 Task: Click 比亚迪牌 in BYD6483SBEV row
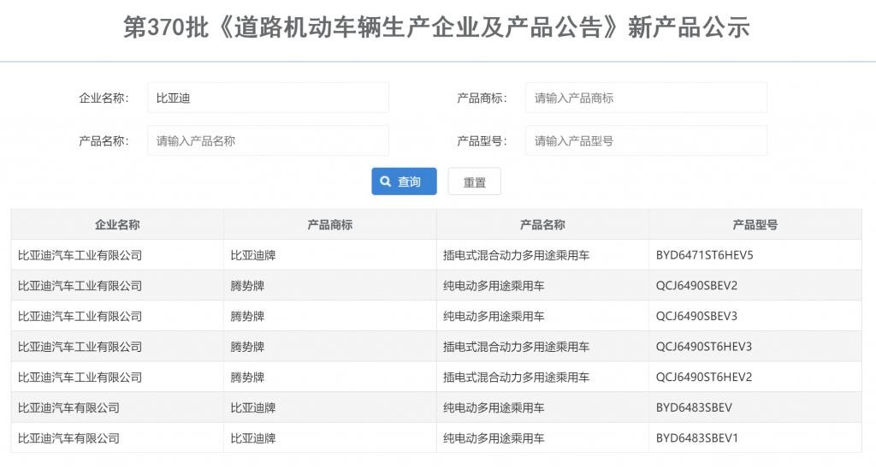pos(253,408)
